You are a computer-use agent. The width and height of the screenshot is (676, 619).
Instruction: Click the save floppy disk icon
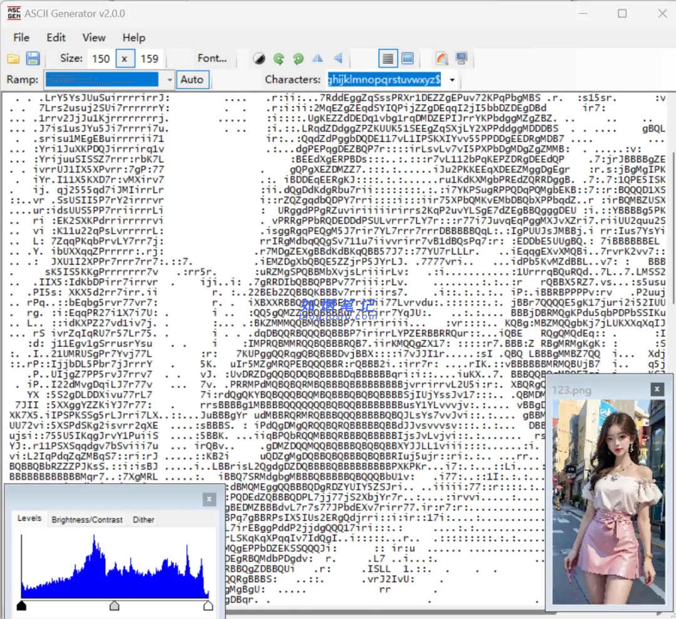pyautogui.click(x=33, y=59)
